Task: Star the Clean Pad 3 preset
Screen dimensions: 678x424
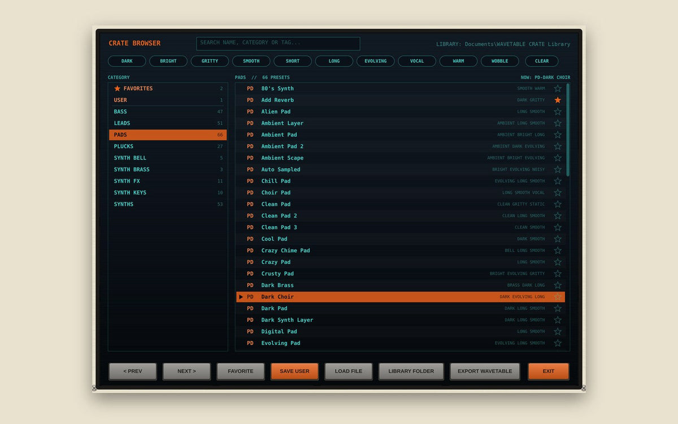Action: 558,228
